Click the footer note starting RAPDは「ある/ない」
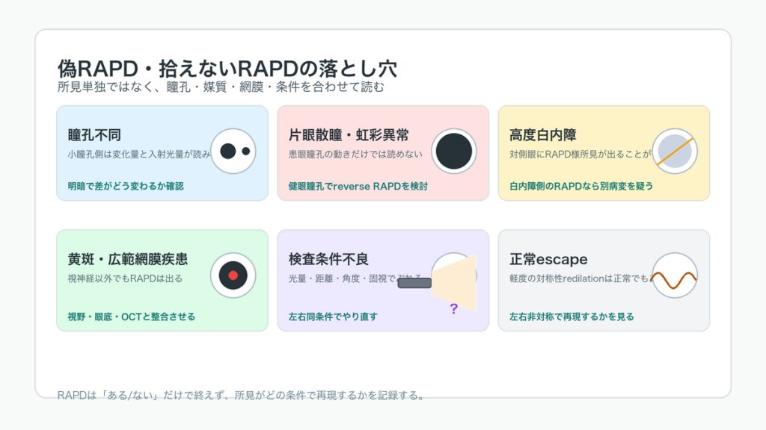The width and height of the screenshot is (766, 430). [x=242, y=396]
